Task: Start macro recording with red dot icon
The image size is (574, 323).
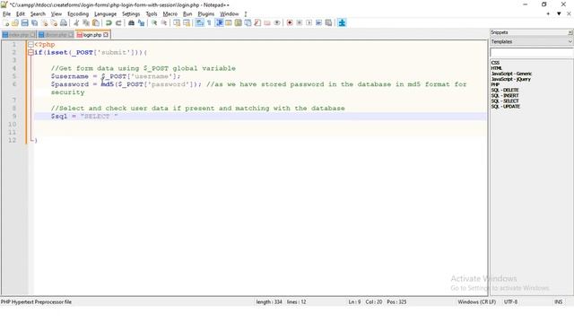Action: pyautogui.click(x=290, y=22)
